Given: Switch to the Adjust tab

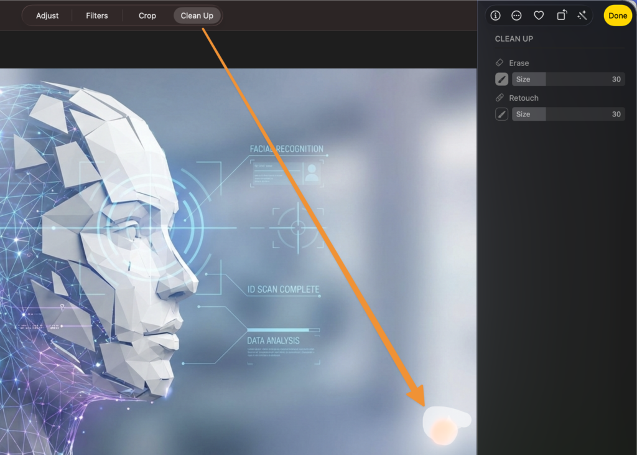Looking at the screenshot, I should 47,16.
